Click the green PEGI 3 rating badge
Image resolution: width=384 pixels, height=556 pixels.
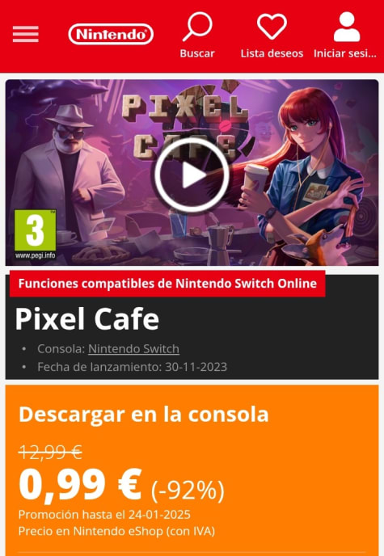pos(35,230)
